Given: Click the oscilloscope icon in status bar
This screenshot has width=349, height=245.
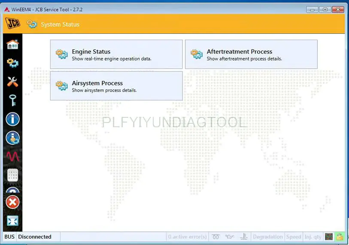Looking at the screenshot, I should 329,237.
